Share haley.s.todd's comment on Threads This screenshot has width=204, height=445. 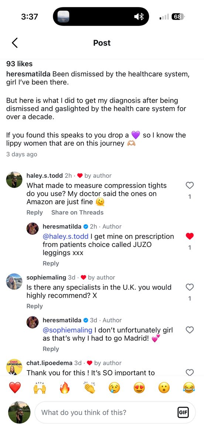point(77,212)
